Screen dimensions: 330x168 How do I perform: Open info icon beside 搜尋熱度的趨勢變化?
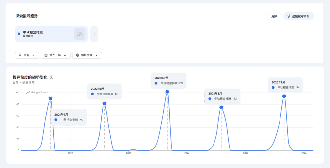pyautogui.click(x=51, y=78)
